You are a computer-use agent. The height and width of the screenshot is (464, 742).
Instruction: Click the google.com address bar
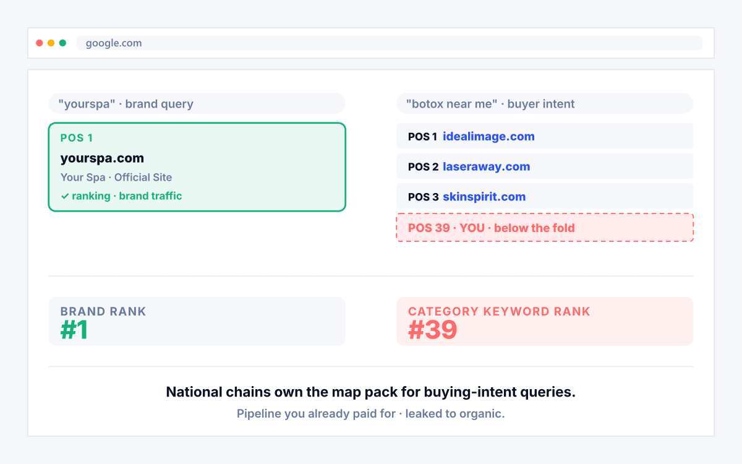pos(390,43)
